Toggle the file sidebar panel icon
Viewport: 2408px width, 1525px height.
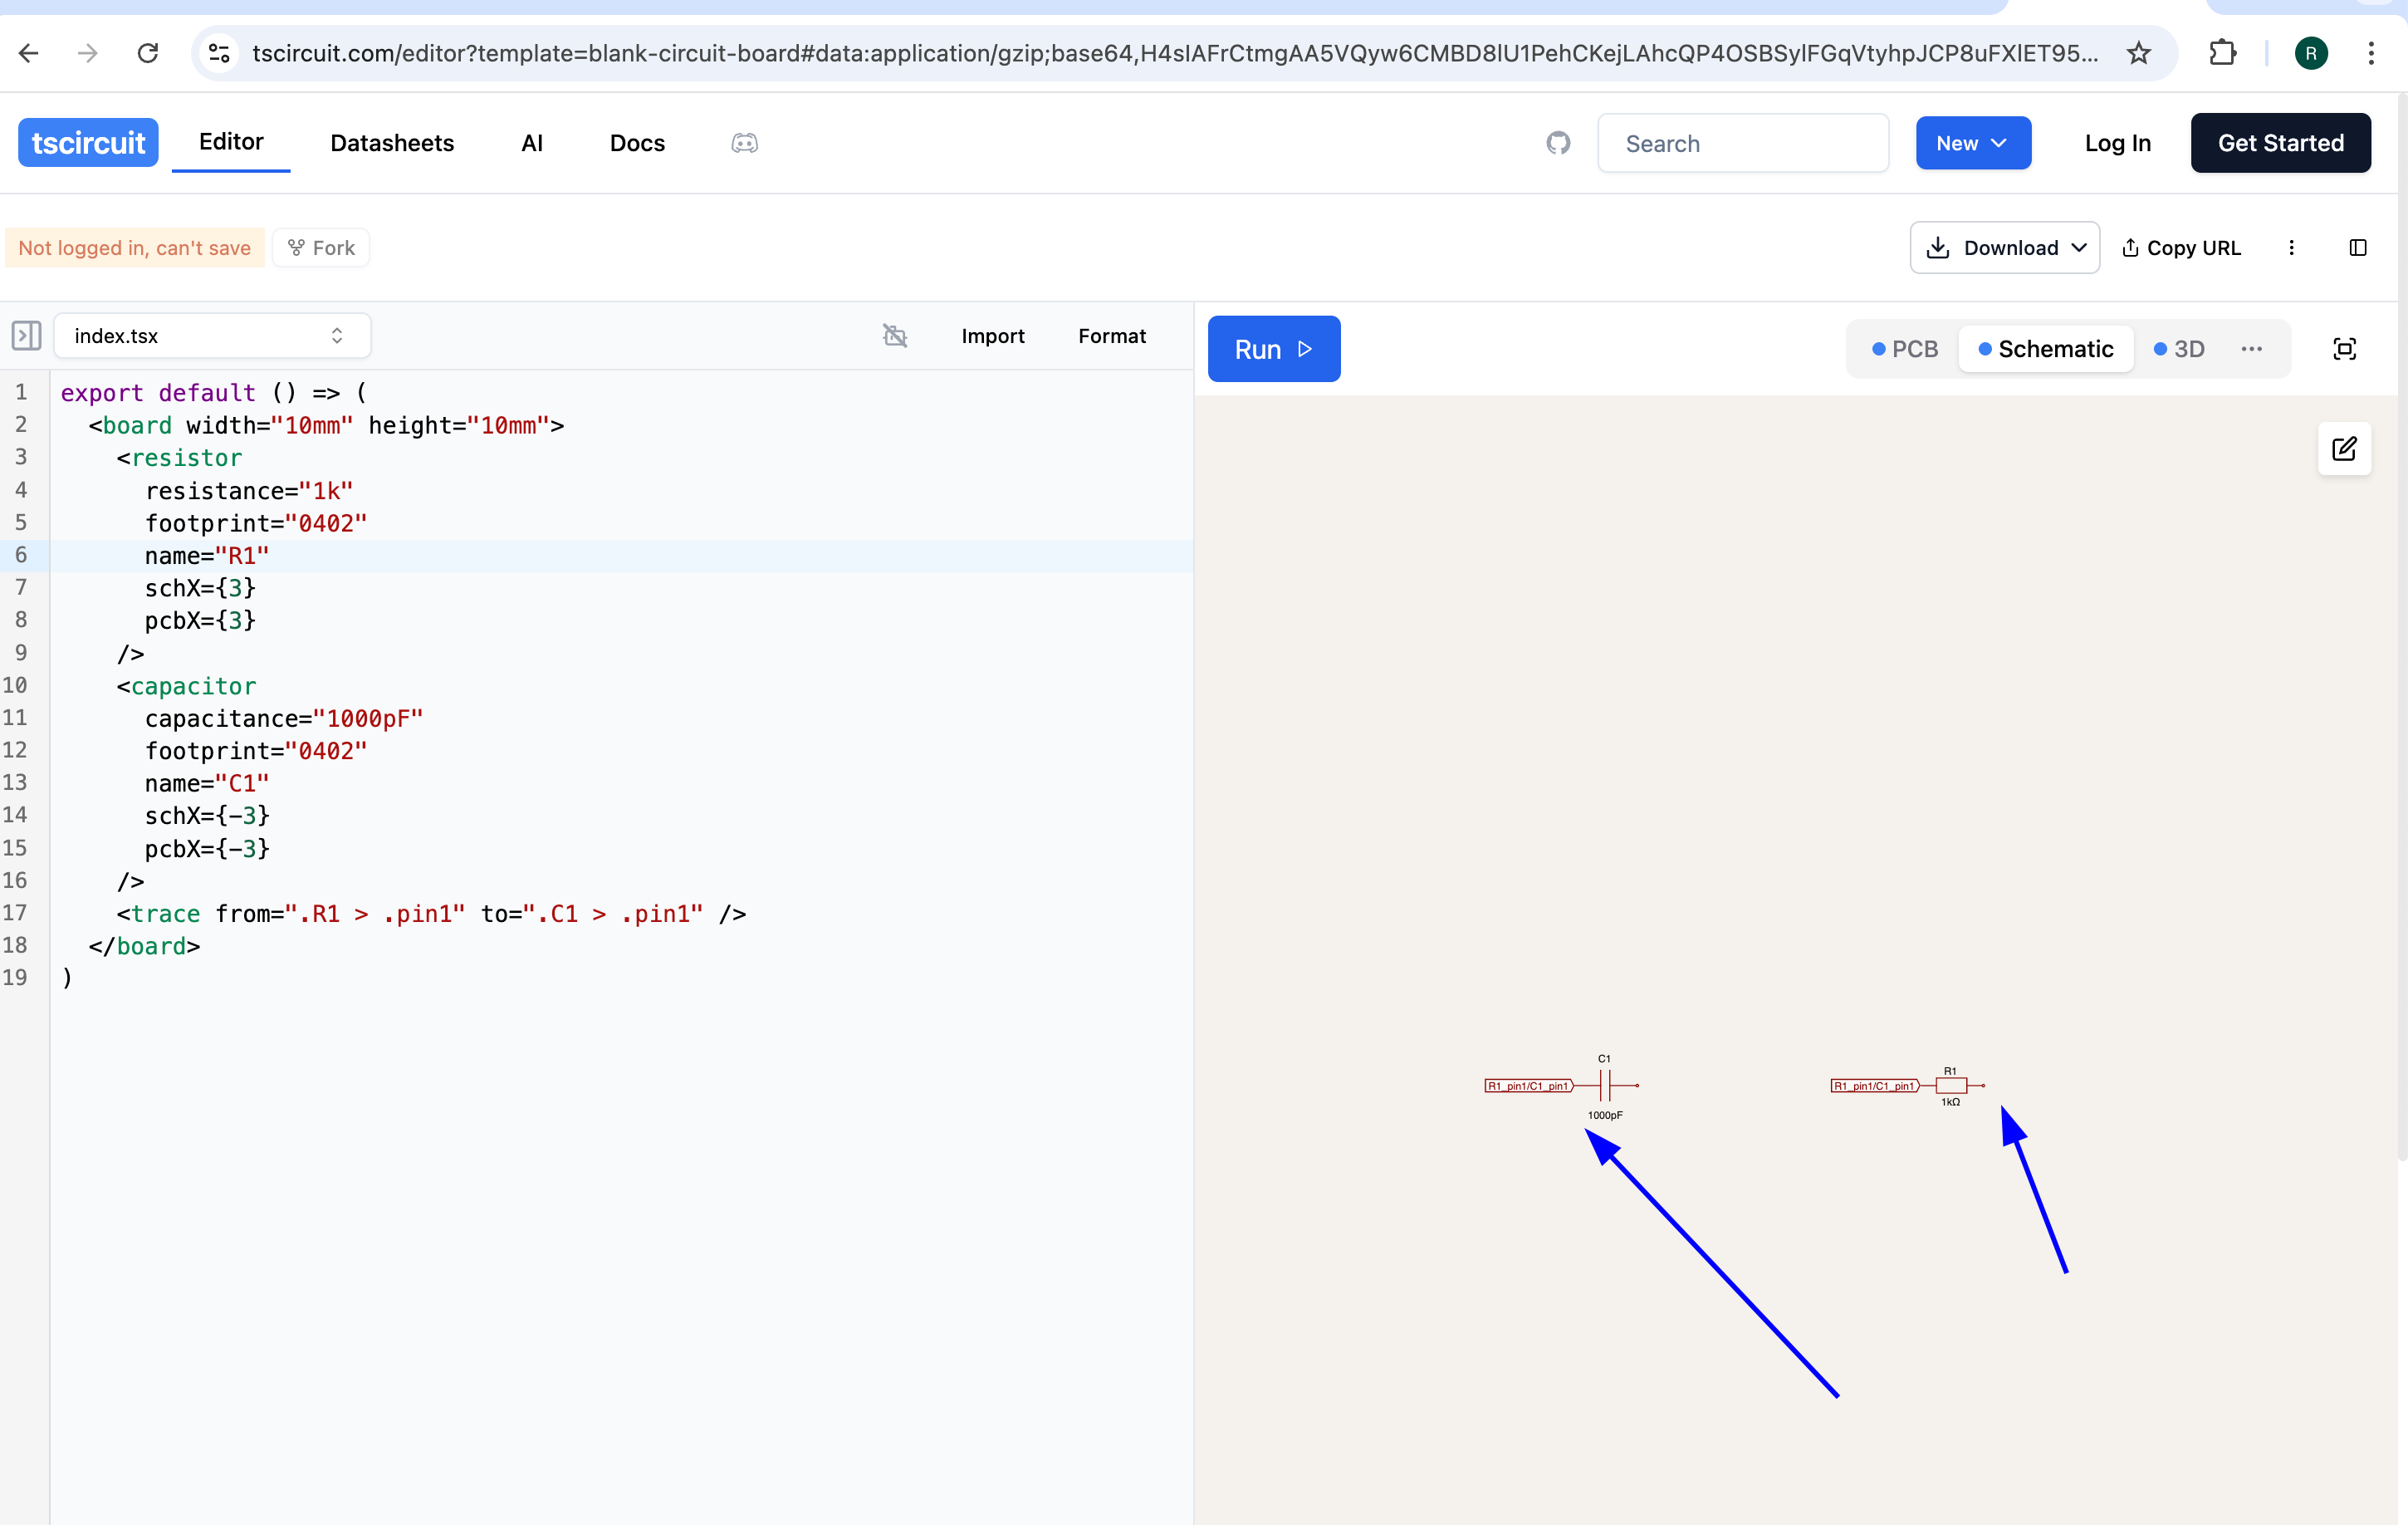point(26,336)
